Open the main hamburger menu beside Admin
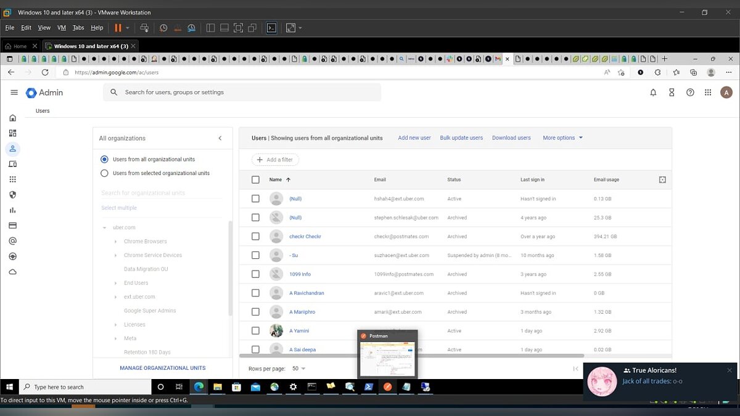The height and width of the screenshot is (416, 740). [x=14, y=92]
